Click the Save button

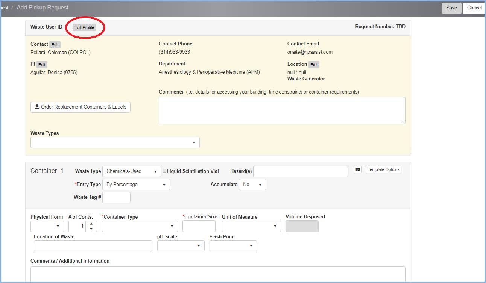(x=451, y=8)
